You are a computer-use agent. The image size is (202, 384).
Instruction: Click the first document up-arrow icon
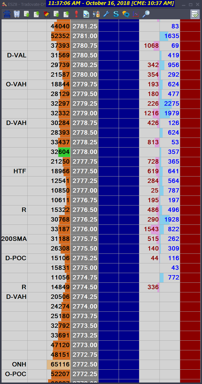27,14
